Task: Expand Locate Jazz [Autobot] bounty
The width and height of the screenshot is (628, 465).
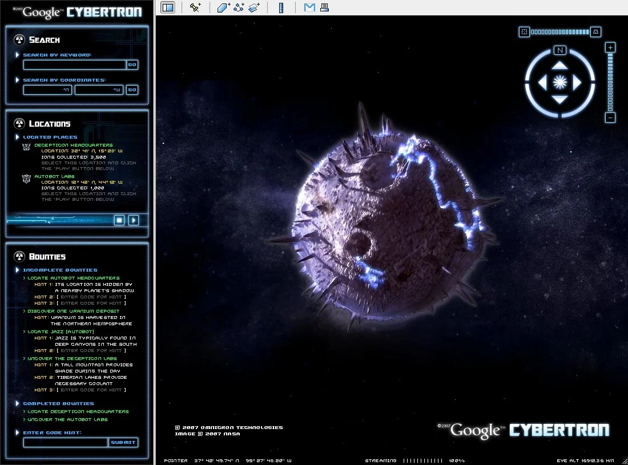Action: [58, 331]
